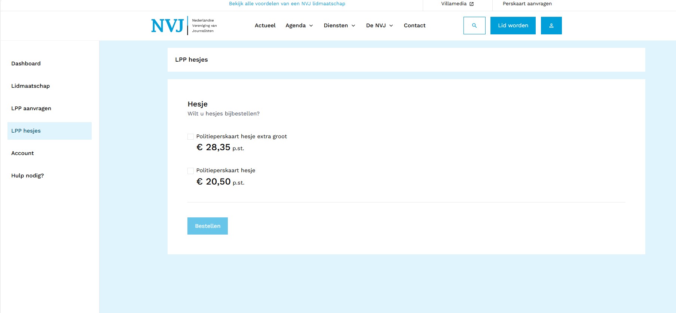Open the search magnifier button
This screenshot has height=313, width=676.
pos(474,25)
